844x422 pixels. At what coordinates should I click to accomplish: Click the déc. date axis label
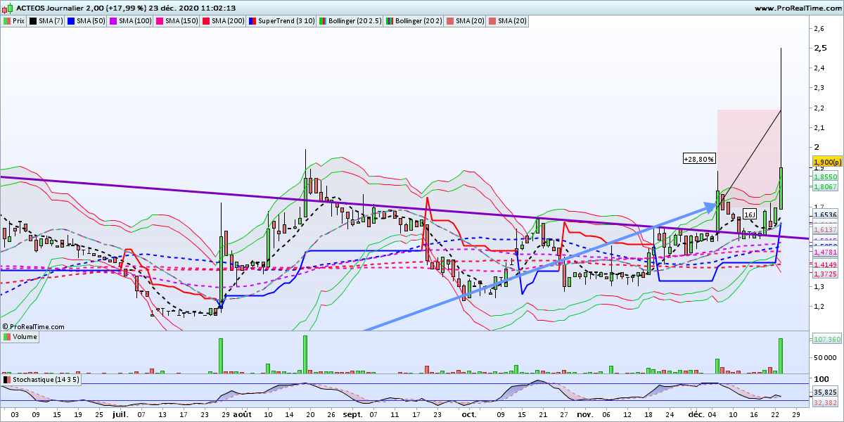pos(696,415)
